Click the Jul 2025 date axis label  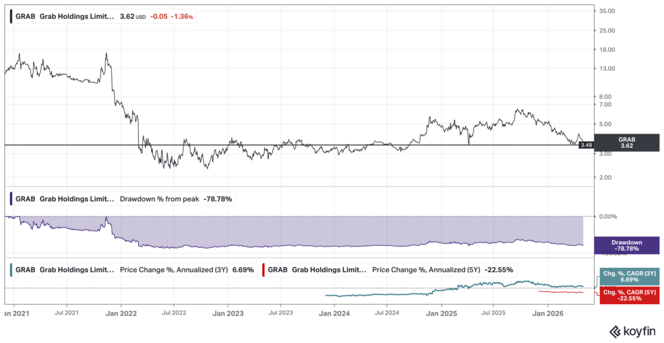[x=493, y=313]
